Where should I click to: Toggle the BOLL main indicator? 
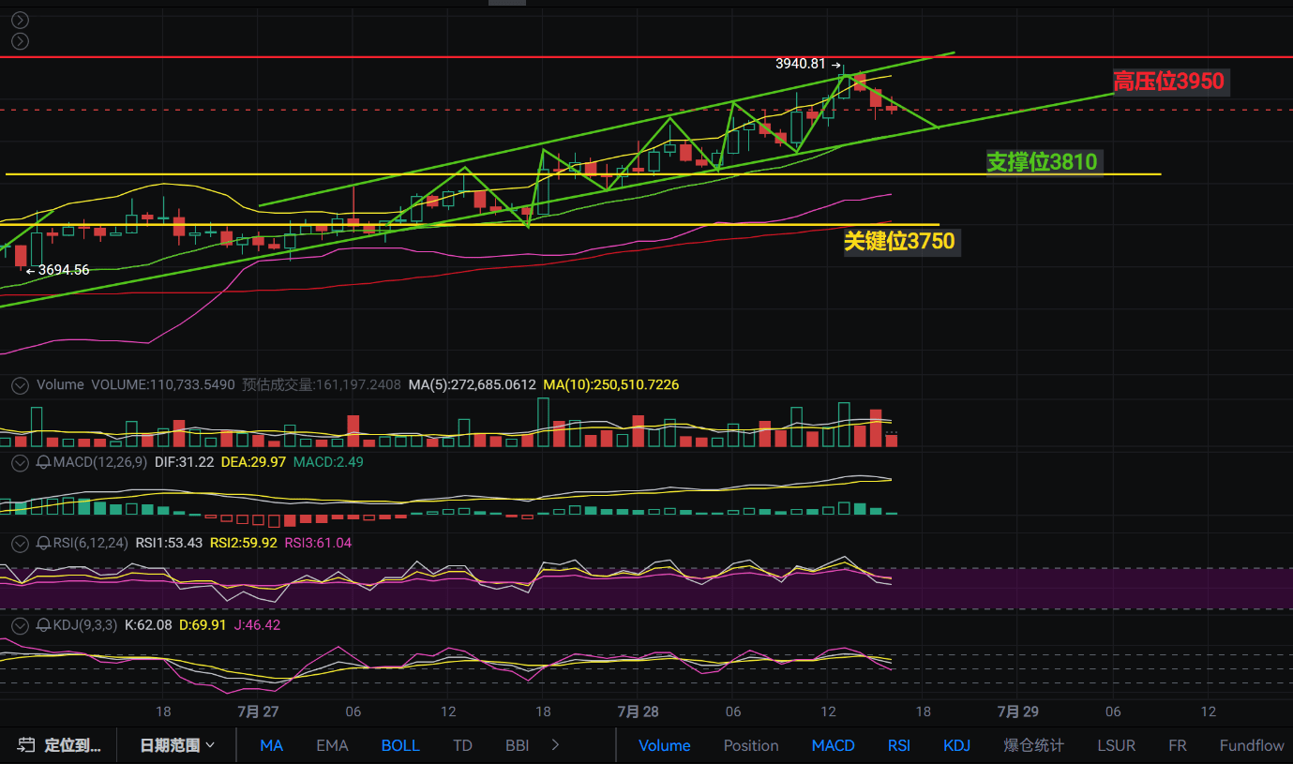point(400,746)
